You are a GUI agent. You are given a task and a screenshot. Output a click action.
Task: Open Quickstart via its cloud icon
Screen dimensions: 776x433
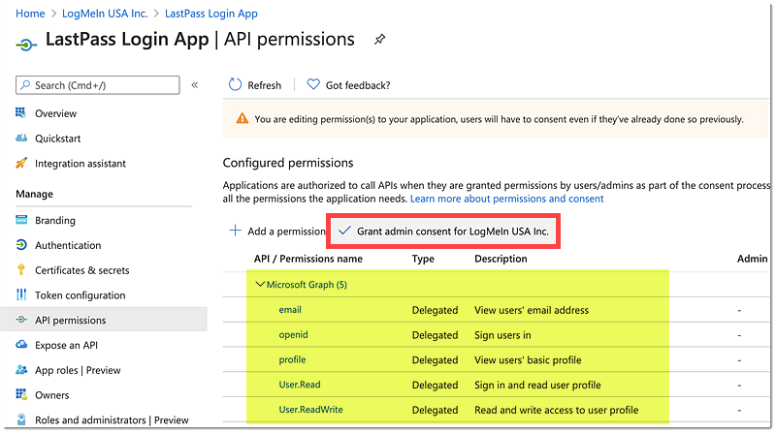pos(21,138)
